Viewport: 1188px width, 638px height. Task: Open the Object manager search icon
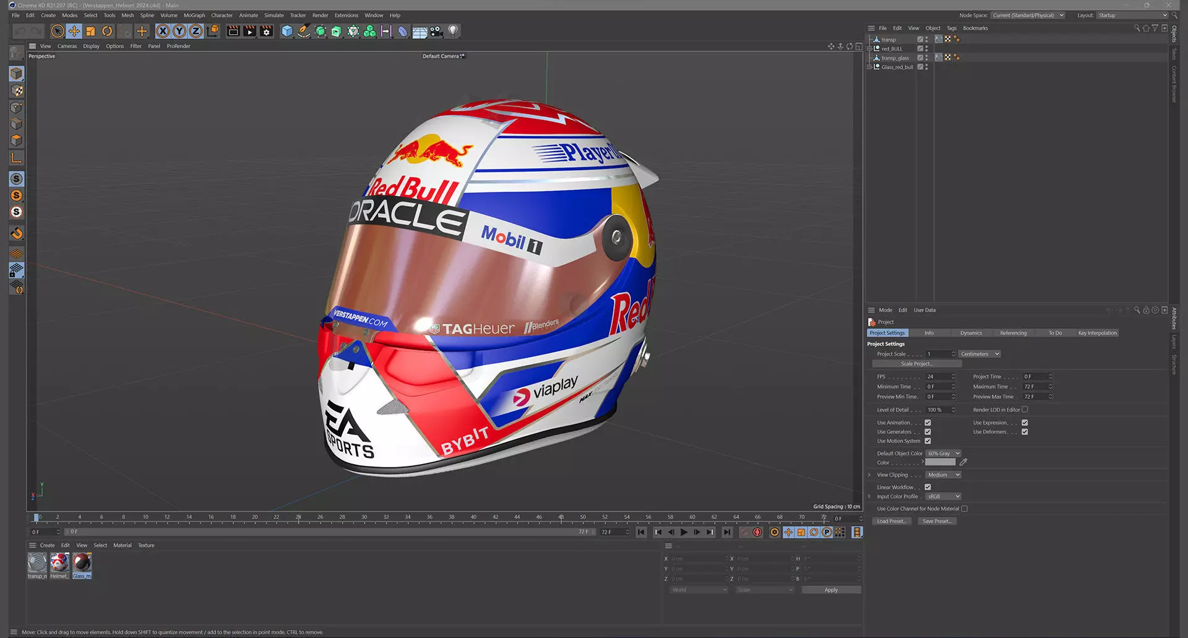point(1137,28)
